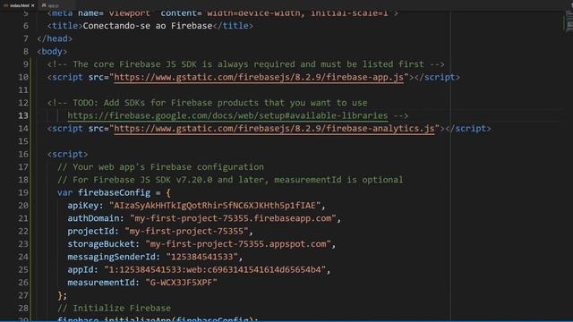
Task: Click the title text "Conectando-se ao Firebase"
Action: [x=147, y=26]
